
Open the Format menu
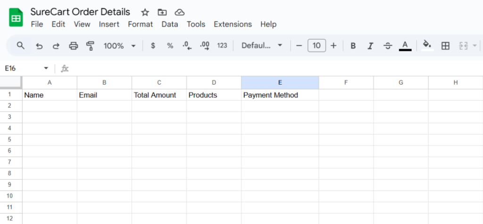140,24
